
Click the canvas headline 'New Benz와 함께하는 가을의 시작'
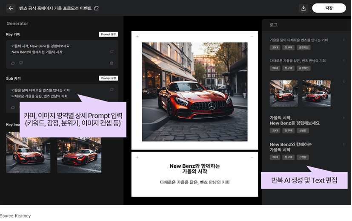point(195,169)
